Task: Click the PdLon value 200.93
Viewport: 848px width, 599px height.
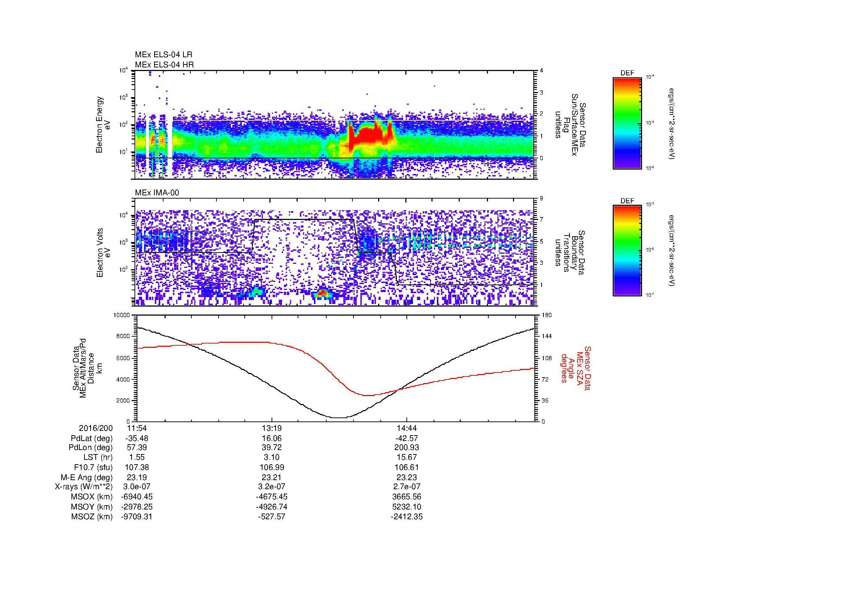Action: click(407, 448)
